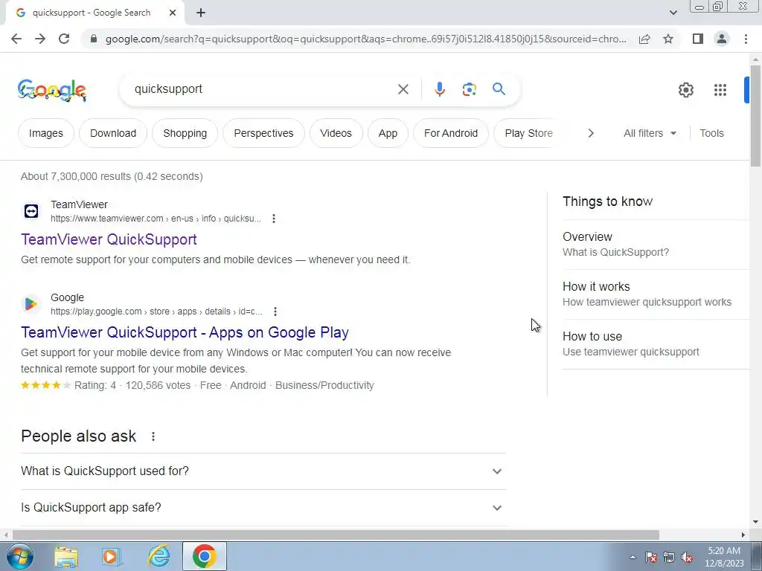762x571 pixels.
Task: Select the Videos filter chip
Action: [x=336, y=133]
